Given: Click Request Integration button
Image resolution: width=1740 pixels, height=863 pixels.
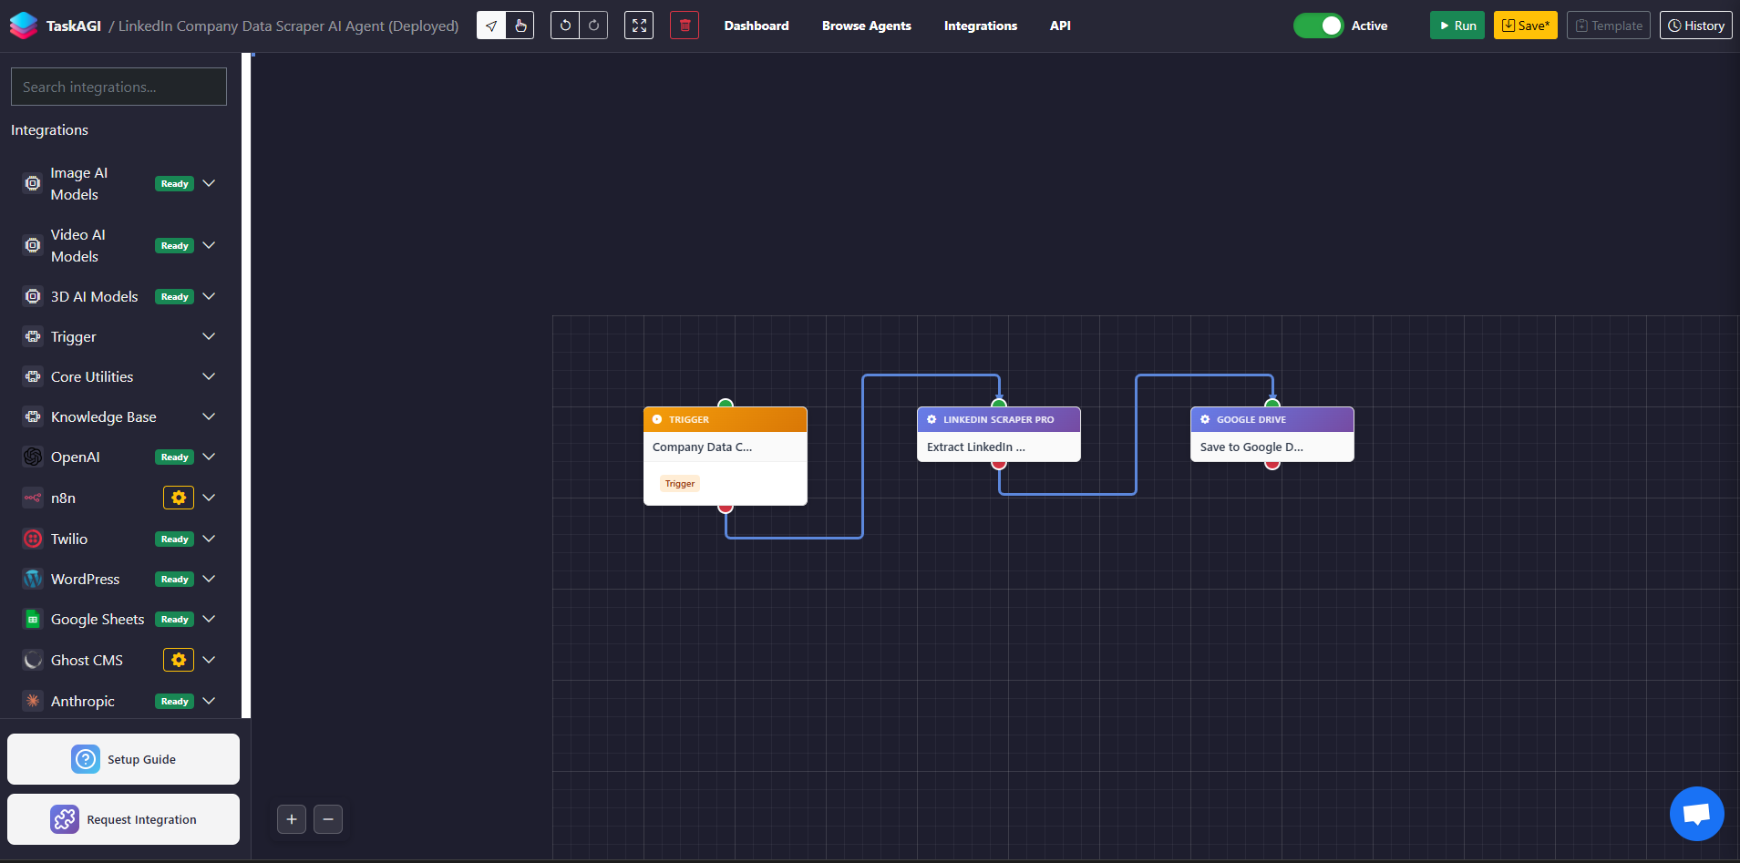Looking at the screenshot, I should coord(123,819).
